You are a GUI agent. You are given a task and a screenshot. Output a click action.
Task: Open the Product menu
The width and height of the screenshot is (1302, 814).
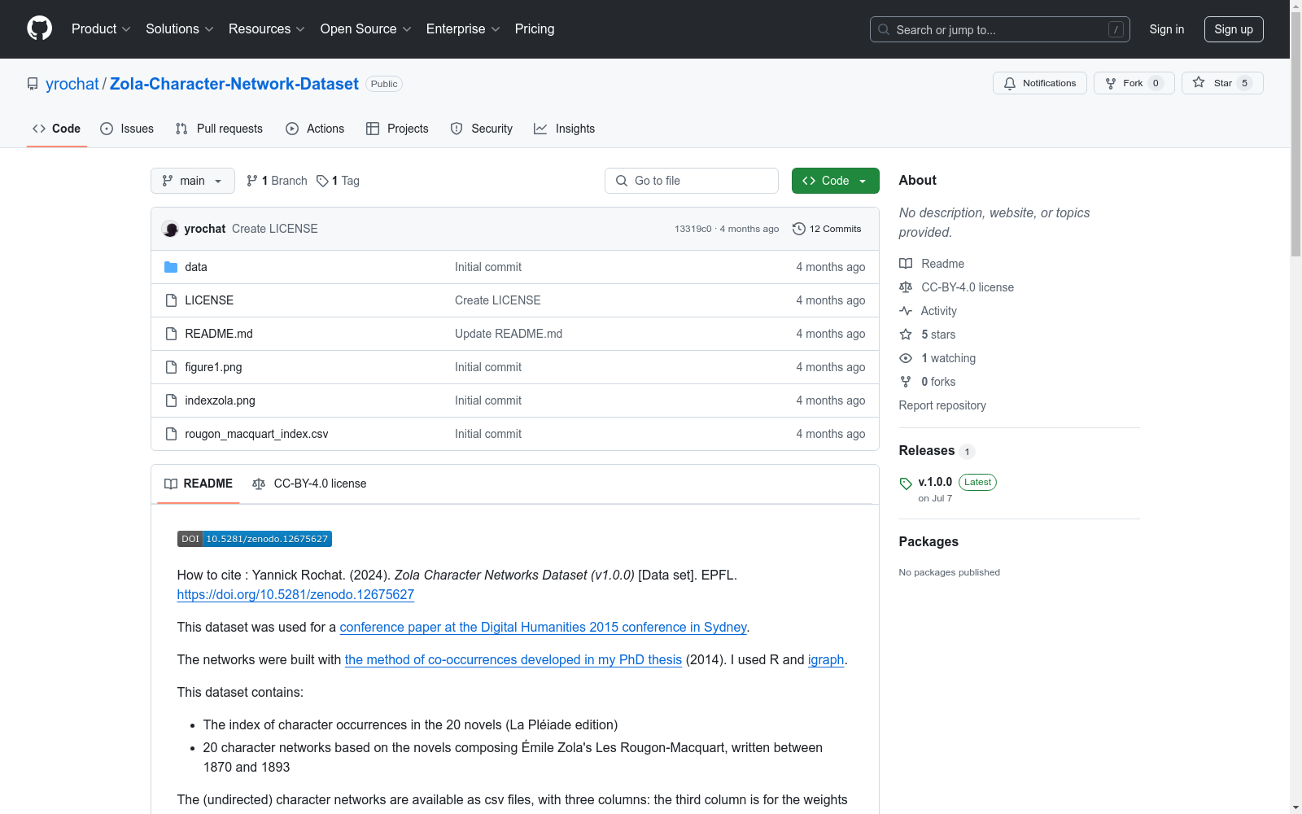coord(101,29)
